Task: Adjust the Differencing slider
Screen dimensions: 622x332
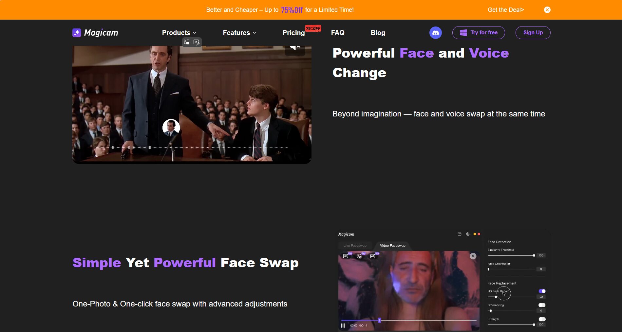Action: pos(511,311)
